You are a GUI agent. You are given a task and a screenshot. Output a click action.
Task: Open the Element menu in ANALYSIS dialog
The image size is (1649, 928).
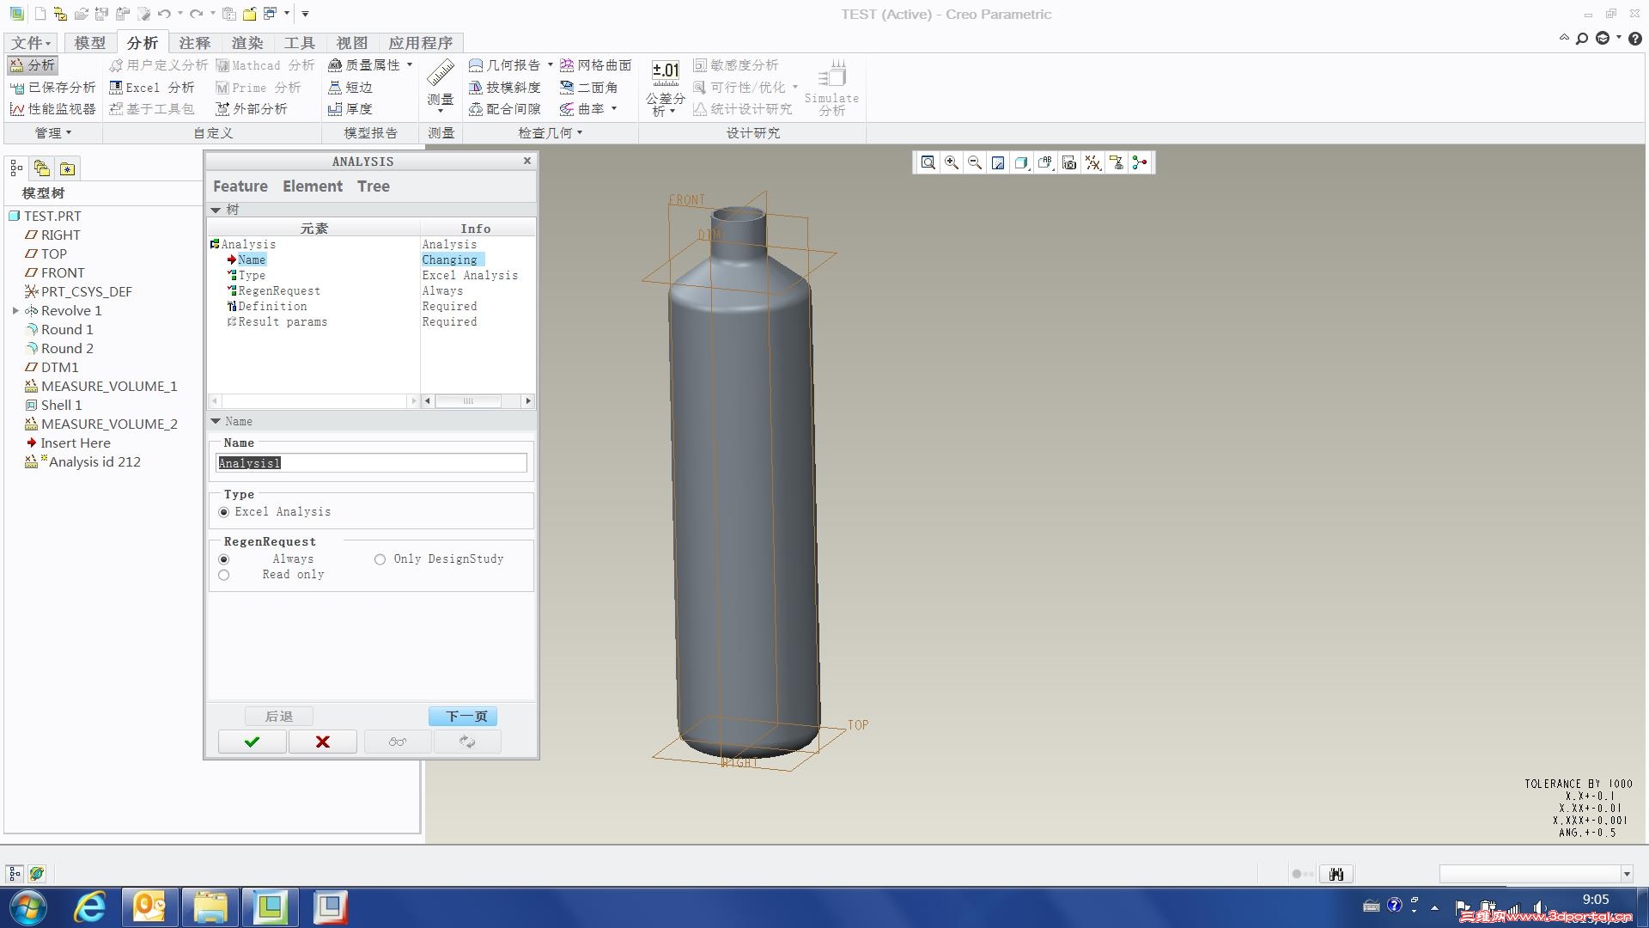313,186
